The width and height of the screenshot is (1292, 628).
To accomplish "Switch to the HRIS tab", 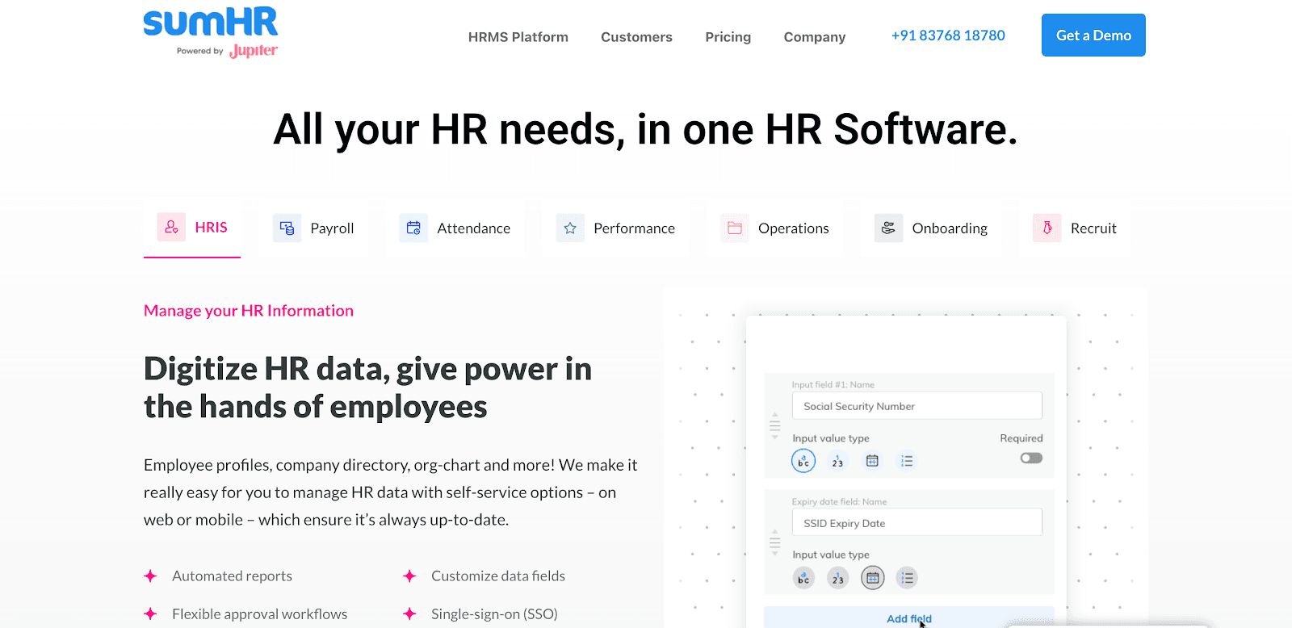I will pos(192,228).
